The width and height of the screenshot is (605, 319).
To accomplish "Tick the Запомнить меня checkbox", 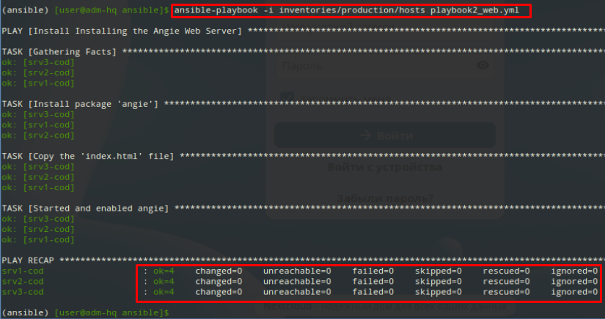I will pos(287,96).
